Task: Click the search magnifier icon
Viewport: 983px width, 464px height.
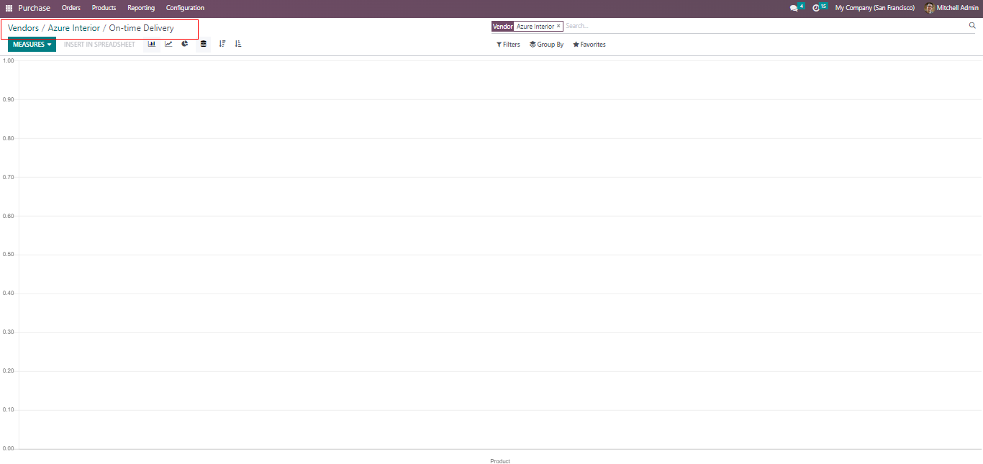Action: (x=972, y=26)
